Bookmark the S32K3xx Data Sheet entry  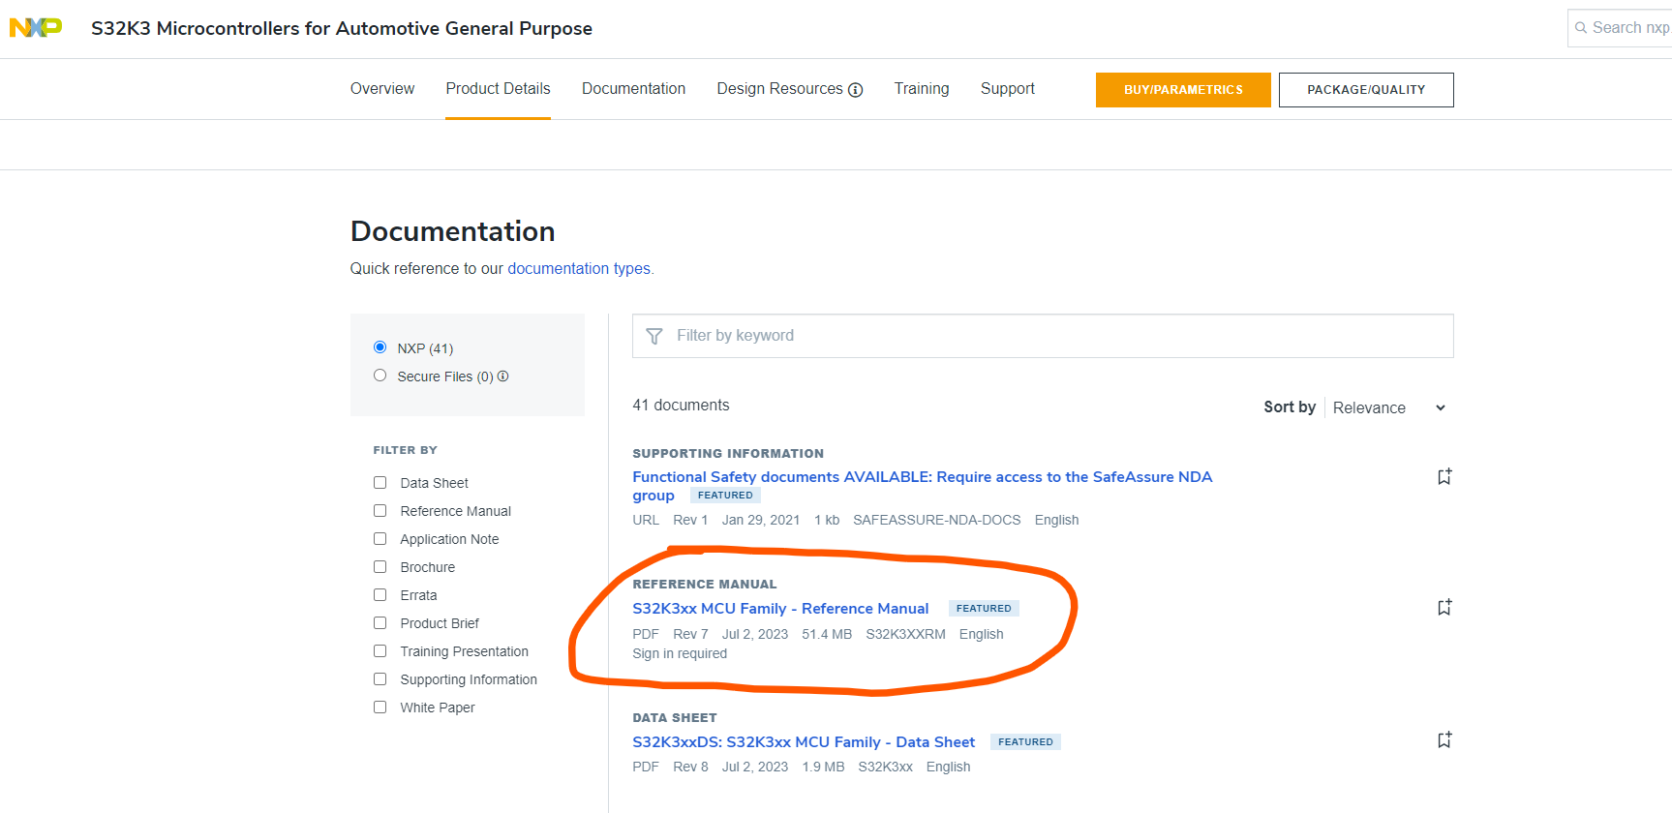coord(1444,739)
